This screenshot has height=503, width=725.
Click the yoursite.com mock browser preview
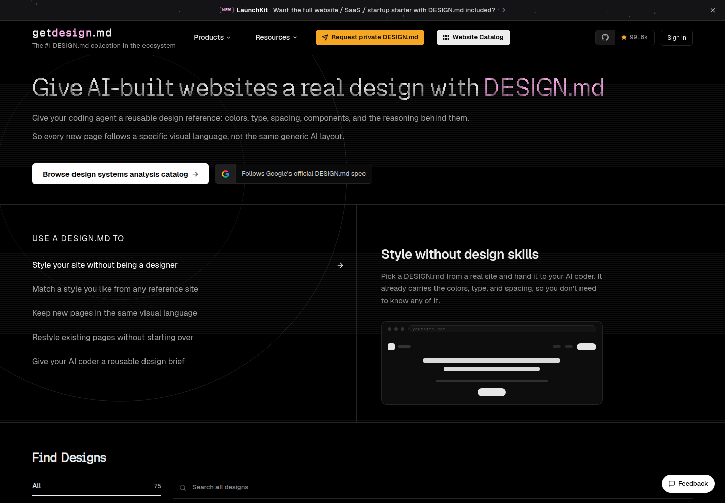(x=492, y=363)
